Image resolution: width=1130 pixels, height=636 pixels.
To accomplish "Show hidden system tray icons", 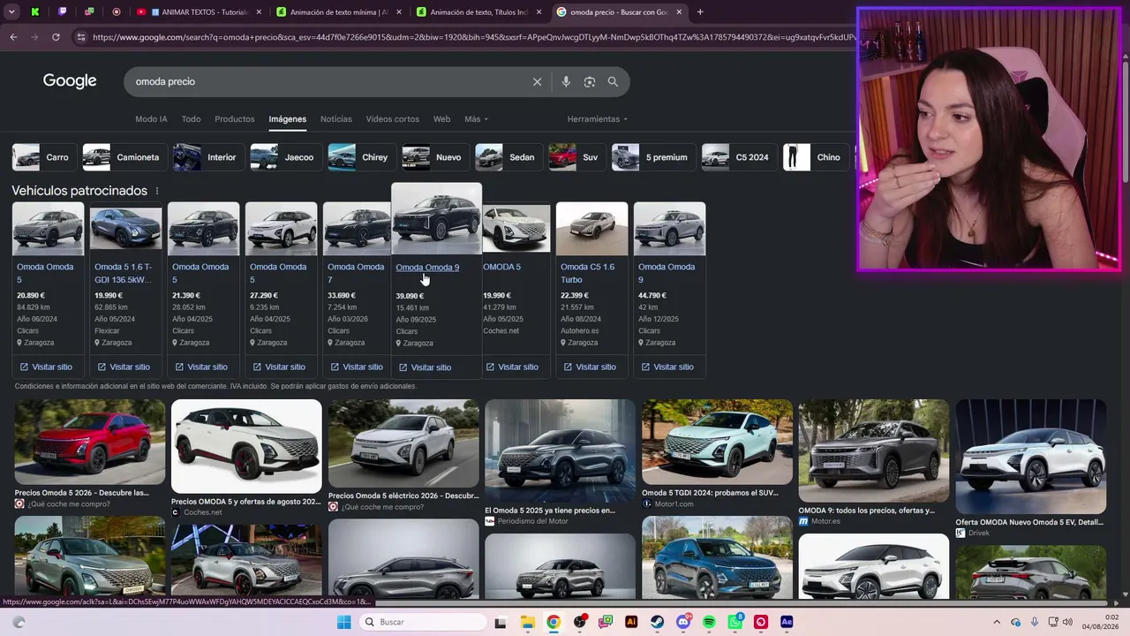I will [x=997, y=622].
